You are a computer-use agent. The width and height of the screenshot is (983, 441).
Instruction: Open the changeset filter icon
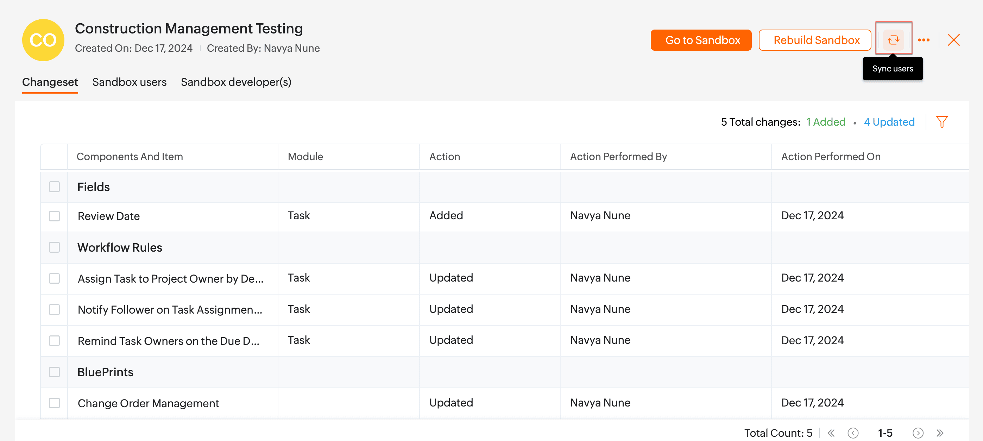tap(941, 122)
